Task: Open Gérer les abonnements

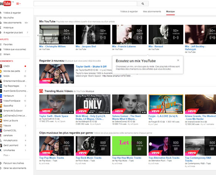Action: click(x=15, y=168)
